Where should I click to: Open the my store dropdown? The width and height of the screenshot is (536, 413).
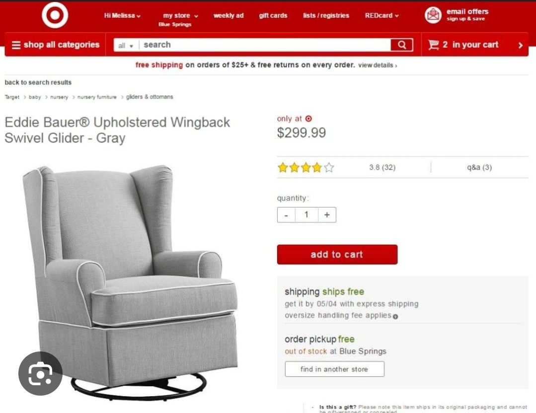coord(180,16)
